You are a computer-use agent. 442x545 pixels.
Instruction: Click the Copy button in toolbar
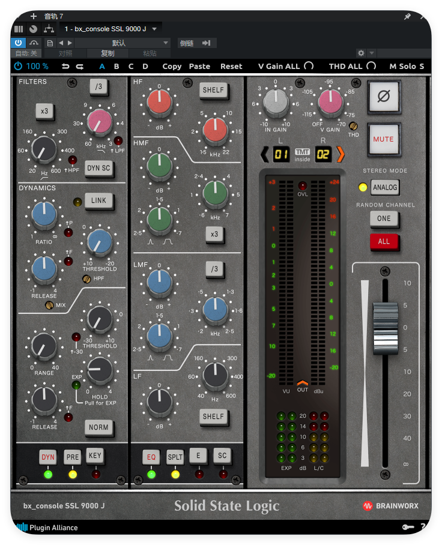[x=172, y=67]
